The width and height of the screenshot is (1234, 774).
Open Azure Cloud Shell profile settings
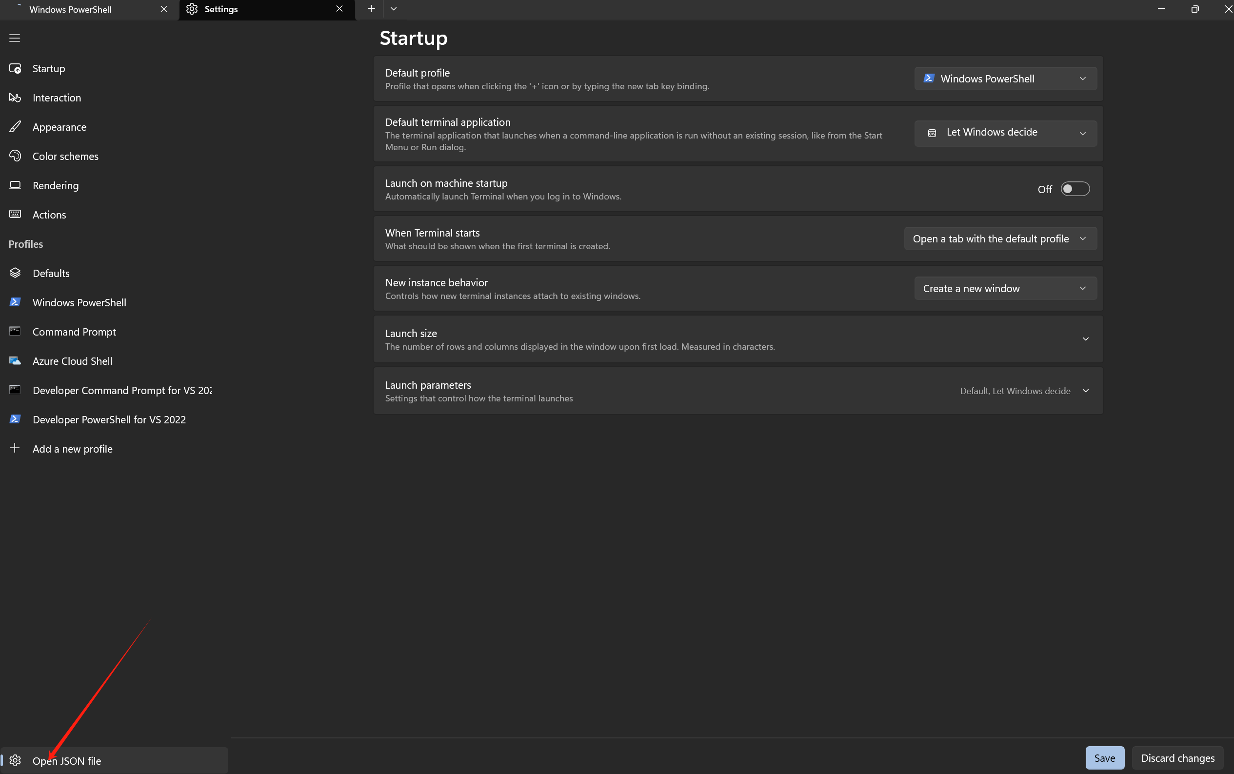[x=114, y=360]
